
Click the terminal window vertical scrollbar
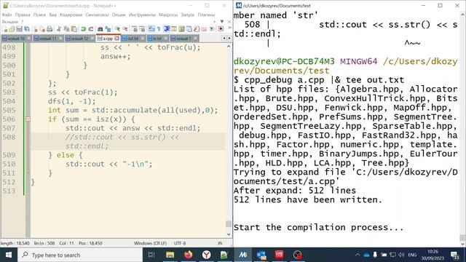[463, 238]
